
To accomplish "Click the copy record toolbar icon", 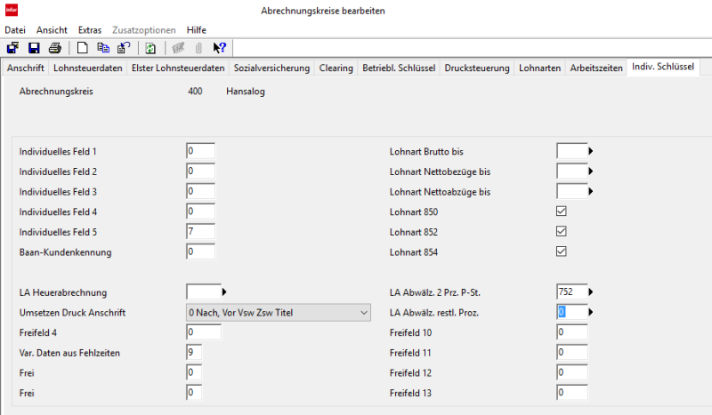I will [103, 48].
